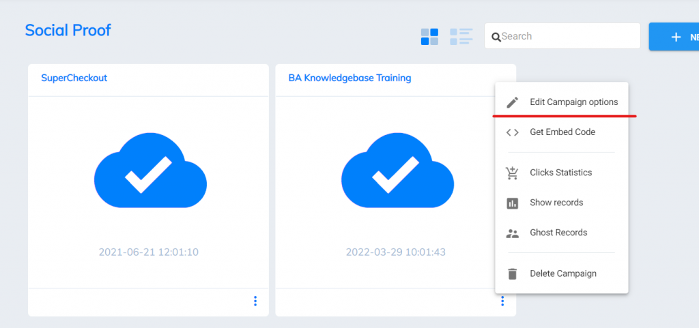Focus the Search input field
699x328 pixels.
pyautogui.click(x=562, y=36)
